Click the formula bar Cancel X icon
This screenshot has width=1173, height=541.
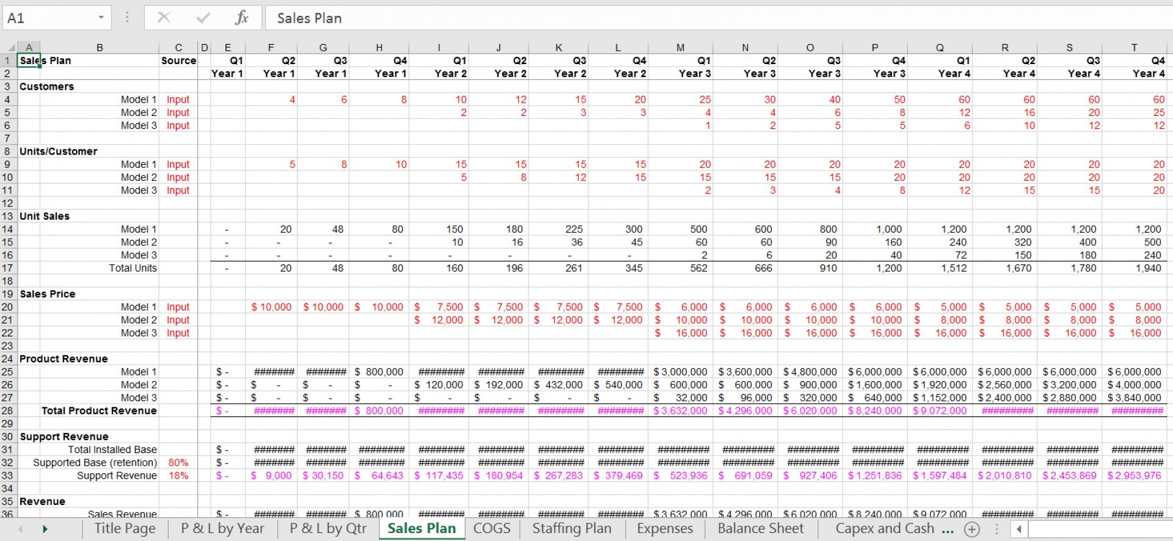point(164,18)
